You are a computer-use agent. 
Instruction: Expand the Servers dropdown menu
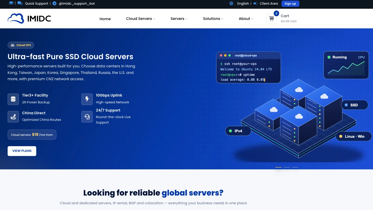[x=179, y=19]
